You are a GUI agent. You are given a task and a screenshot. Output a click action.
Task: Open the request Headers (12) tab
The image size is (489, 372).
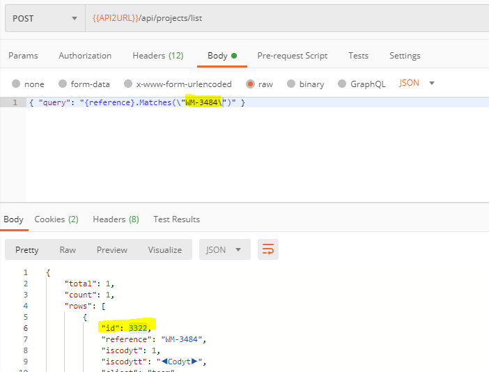pyautogui.click(x=157, y=56)
